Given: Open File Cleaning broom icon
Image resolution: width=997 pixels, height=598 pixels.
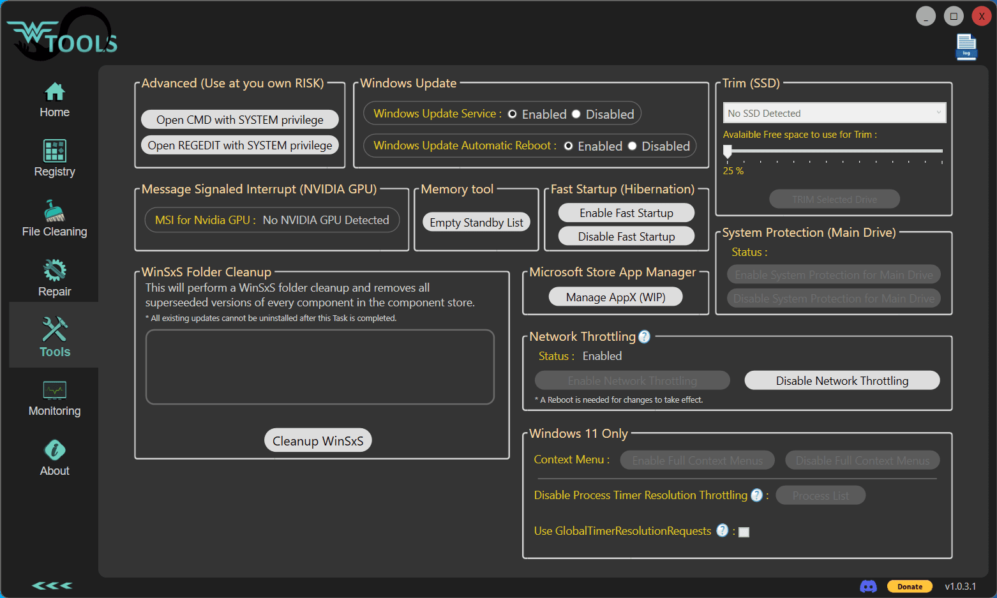Looking at the screenshot, I should [55, 211].
